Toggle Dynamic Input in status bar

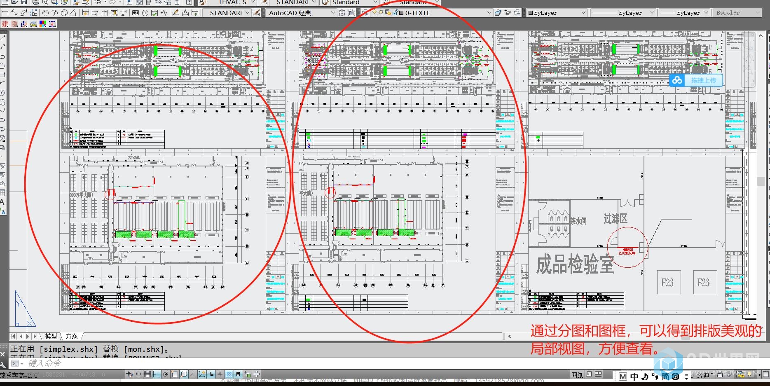coord(211,374)
